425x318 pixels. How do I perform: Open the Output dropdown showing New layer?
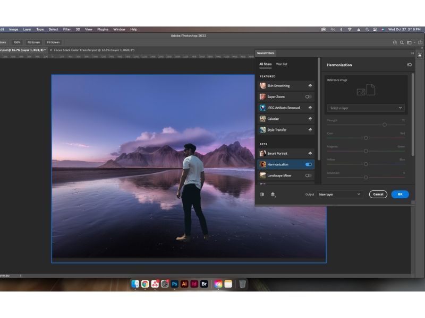point(340,195)
